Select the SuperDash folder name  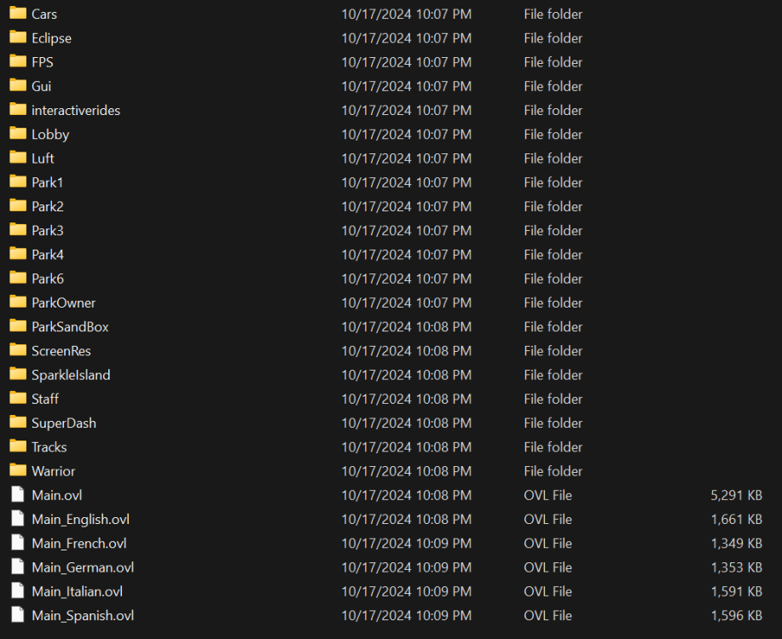point(64,423)
